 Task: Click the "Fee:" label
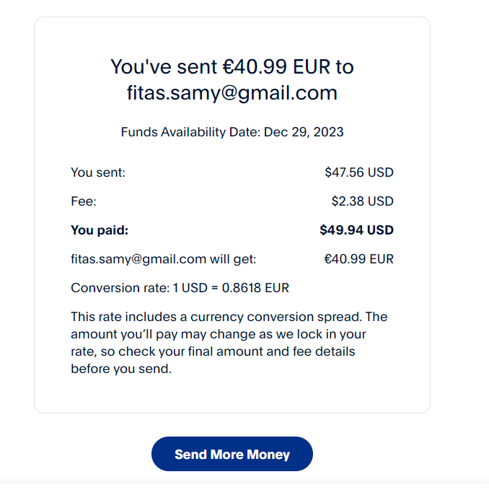(84, 201)
